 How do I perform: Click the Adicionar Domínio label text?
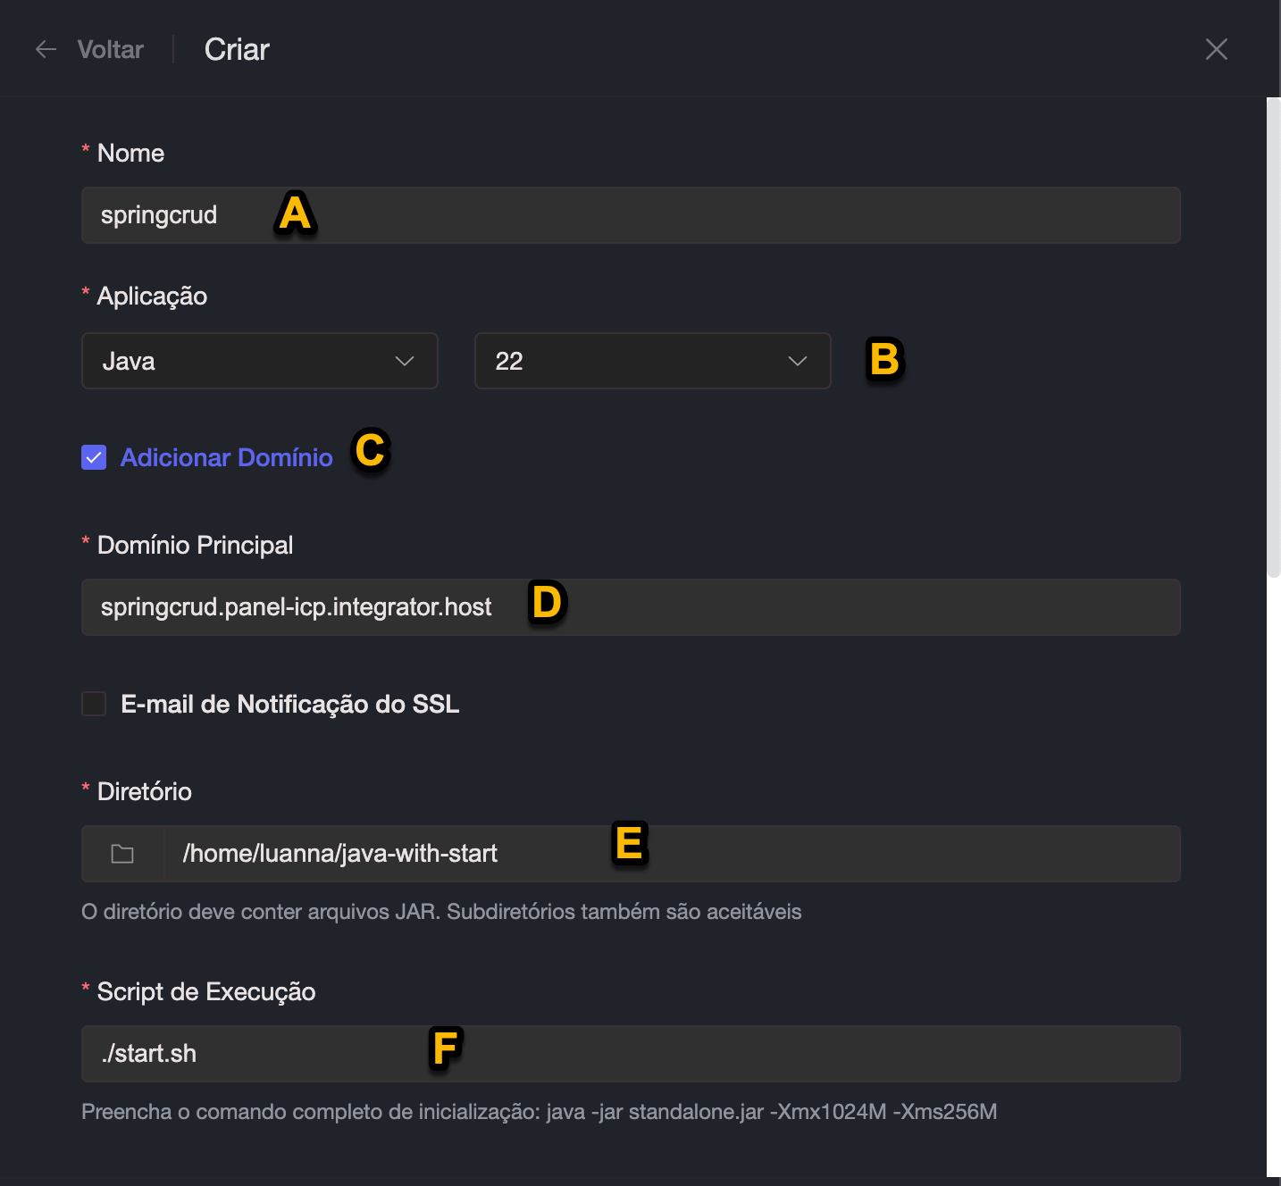pos(226,457)
